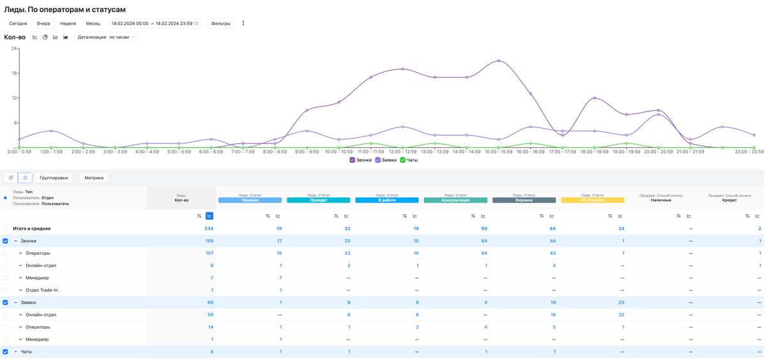
Task: Open the Детализация: по часам dropdown
Action: 106,37
